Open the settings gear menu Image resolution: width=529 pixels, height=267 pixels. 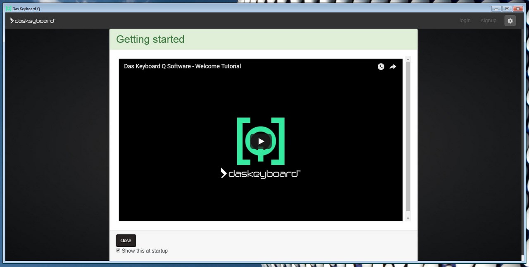tap(510, 21)
